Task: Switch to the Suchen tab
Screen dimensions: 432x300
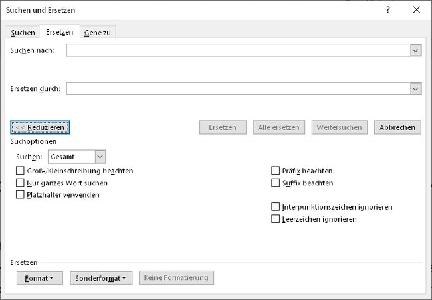Action: (23, 33)
